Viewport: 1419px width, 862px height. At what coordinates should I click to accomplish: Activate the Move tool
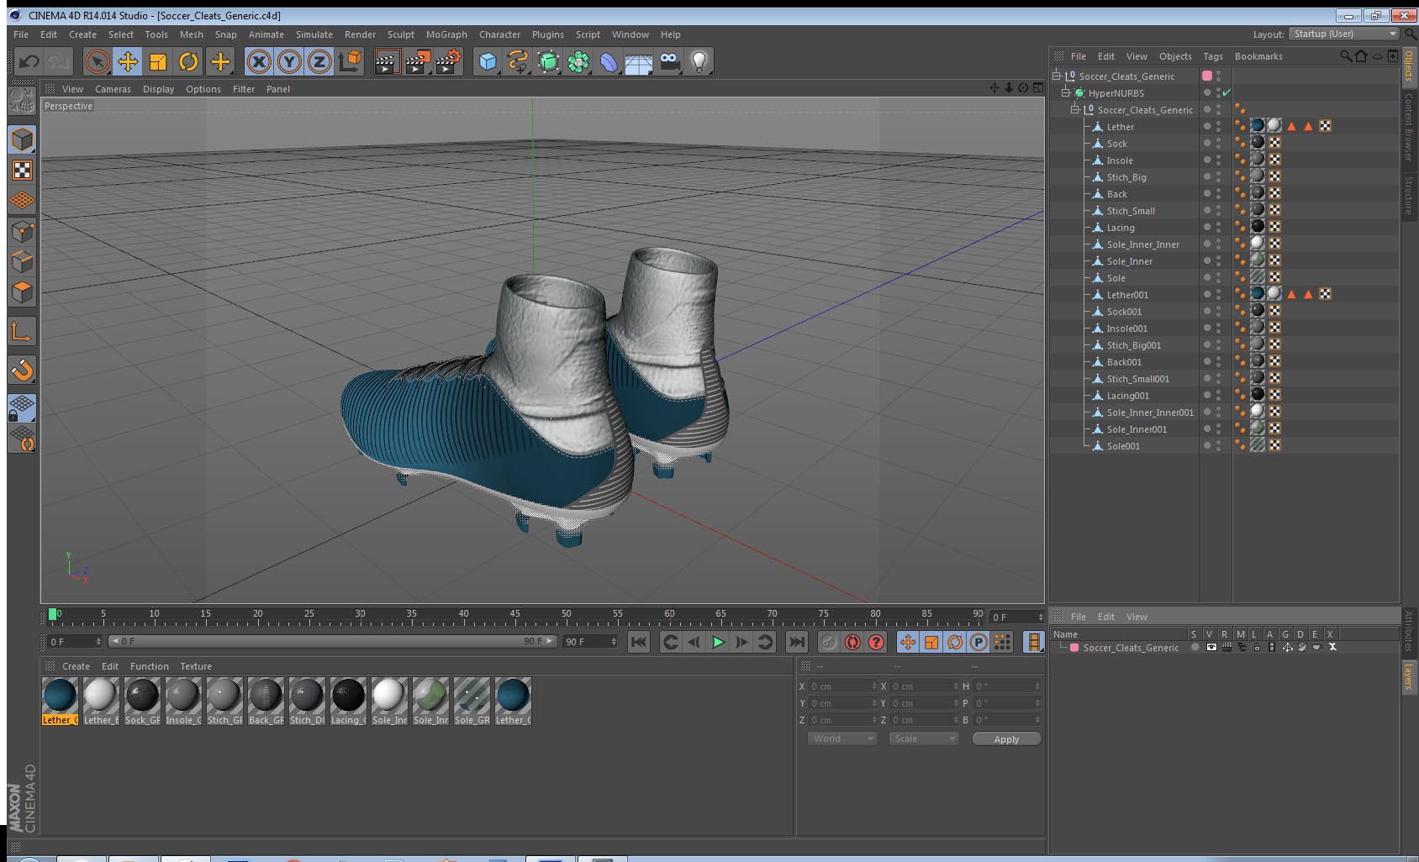tap(128, 61)
